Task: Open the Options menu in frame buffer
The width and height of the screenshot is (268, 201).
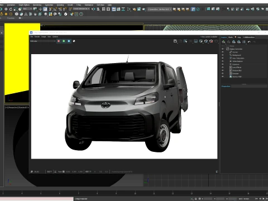Action: (x=55, y=37)
